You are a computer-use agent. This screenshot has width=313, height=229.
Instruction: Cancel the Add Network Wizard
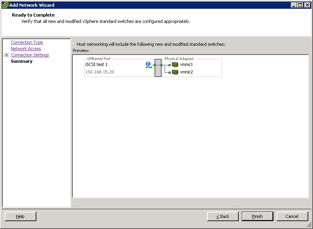tap(292, 216)
